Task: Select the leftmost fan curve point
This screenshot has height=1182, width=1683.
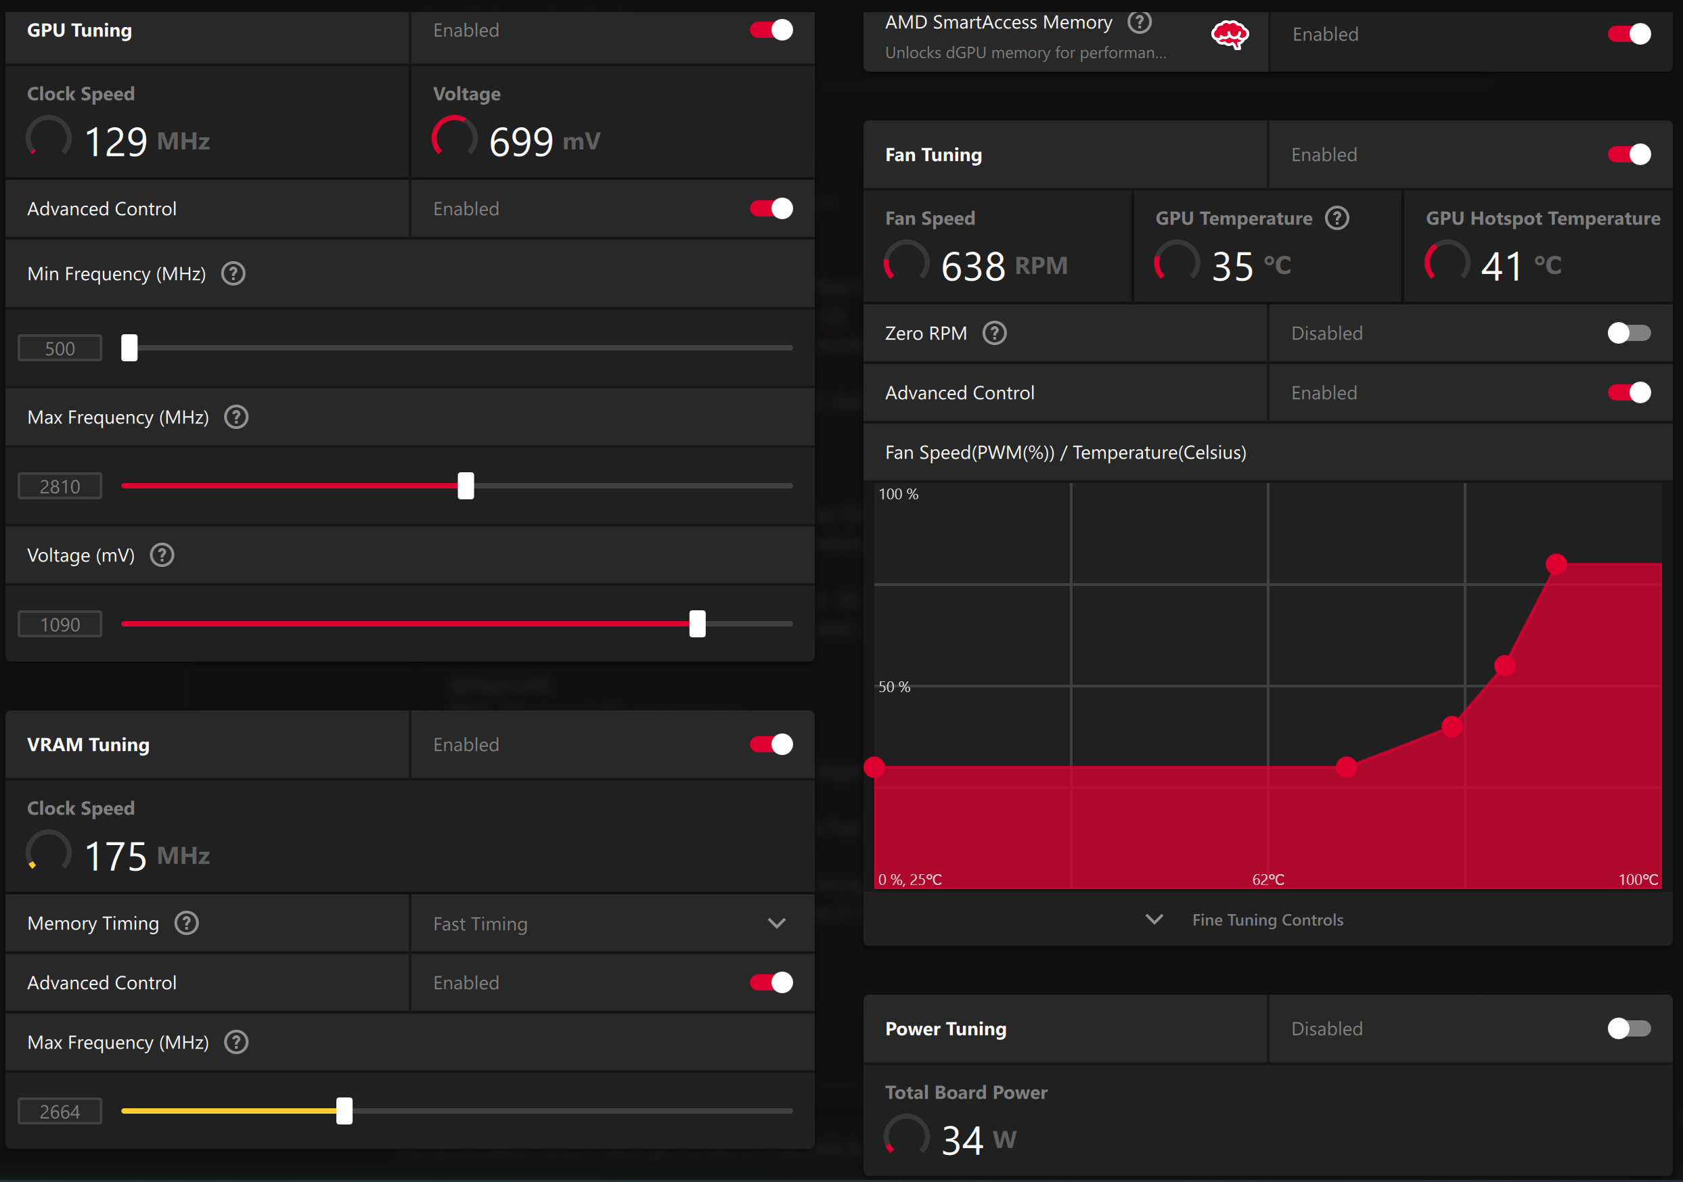Action: tap(874, 768)
